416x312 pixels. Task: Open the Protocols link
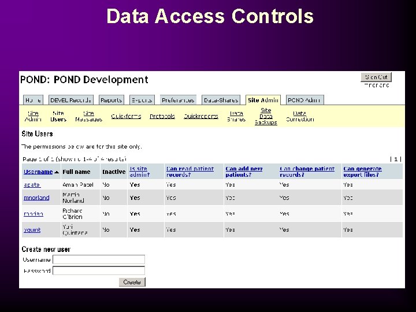162,116
